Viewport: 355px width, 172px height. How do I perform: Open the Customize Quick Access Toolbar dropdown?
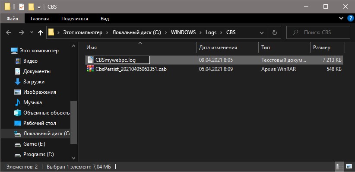[x=39, y=7]
